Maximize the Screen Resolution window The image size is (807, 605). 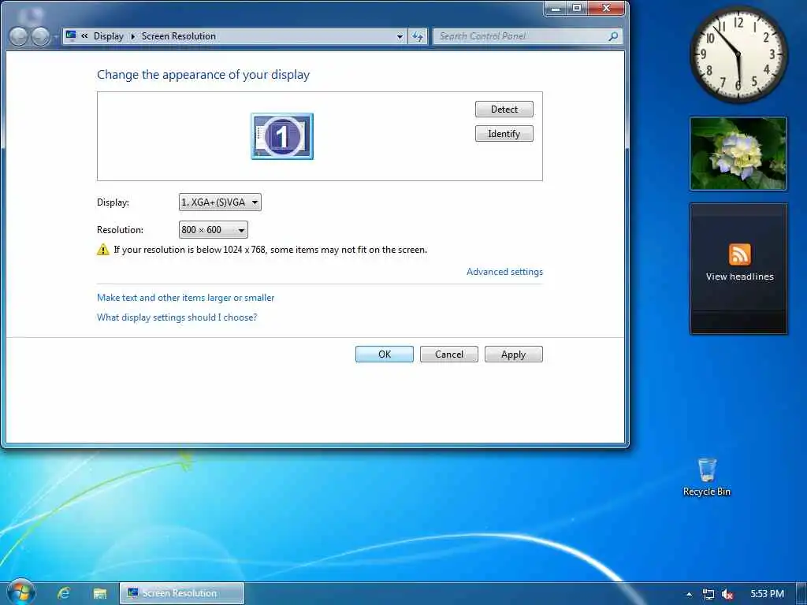point(577,8)
